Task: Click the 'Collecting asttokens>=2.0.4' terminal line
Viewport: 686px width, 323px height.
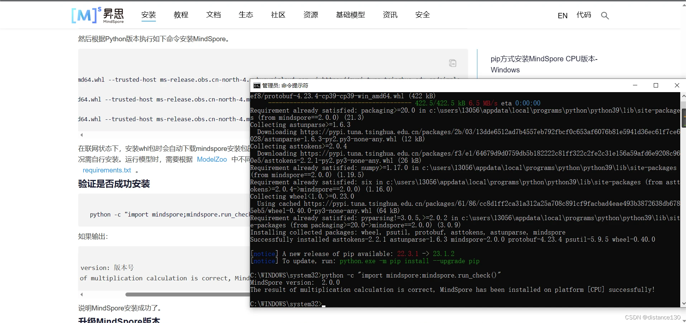Action: coord(299,146)
